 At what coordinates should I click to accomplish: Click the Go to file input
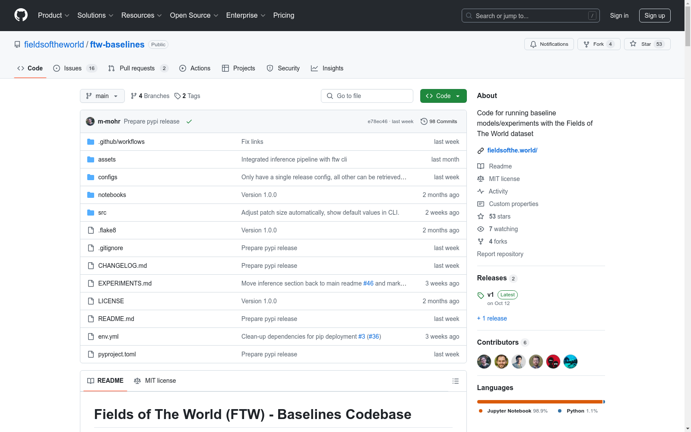pos(367,96)
